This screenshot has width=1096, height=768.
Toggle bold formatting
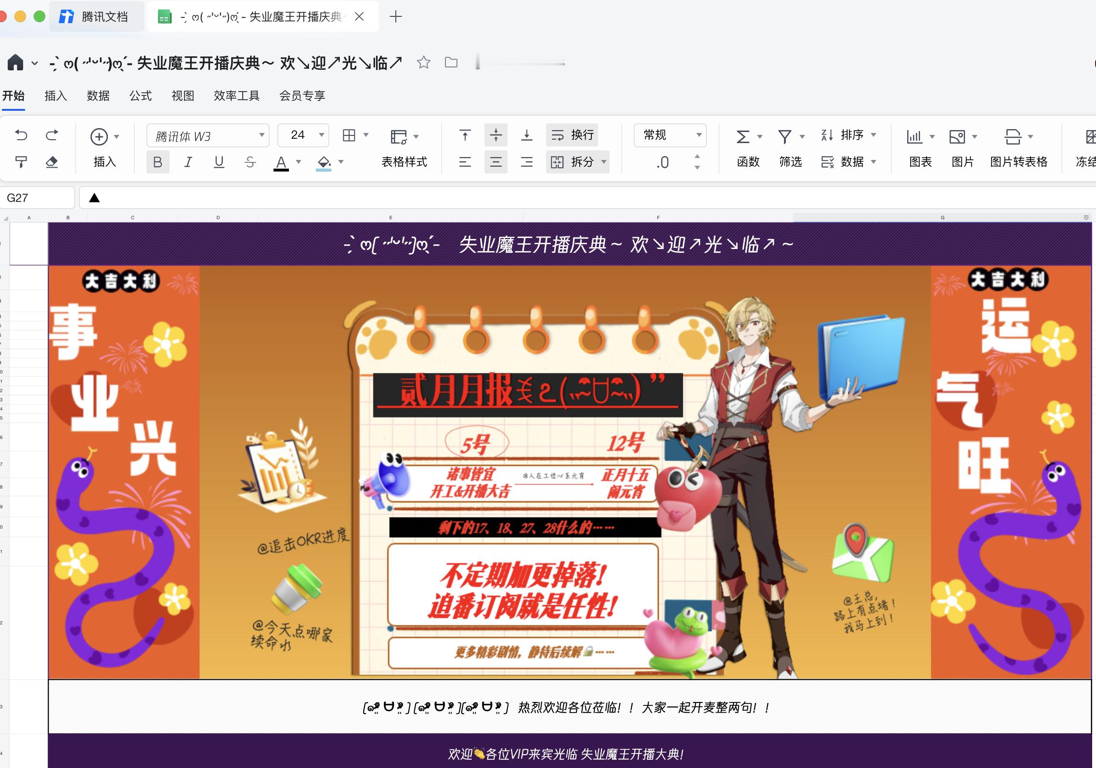157,162
